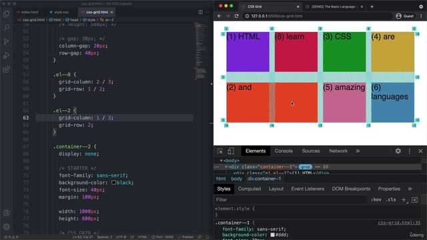This screenshot has height=240, width=427.
Task: Select encoding UTF-8 in status bar
Action: point(121,237)
